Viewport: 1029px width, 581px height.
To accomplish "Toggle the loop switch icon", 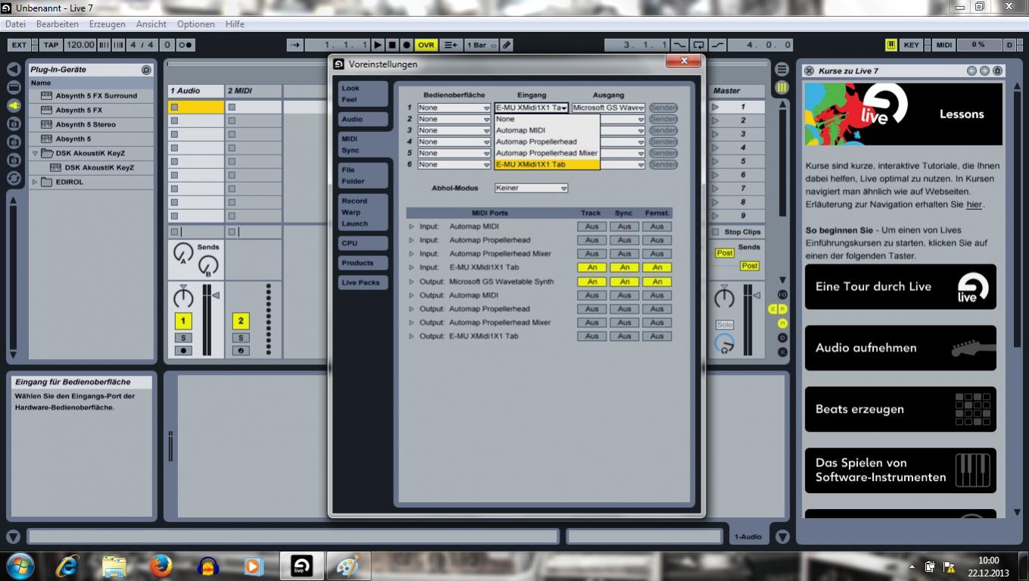I will [x=698, y=45].
